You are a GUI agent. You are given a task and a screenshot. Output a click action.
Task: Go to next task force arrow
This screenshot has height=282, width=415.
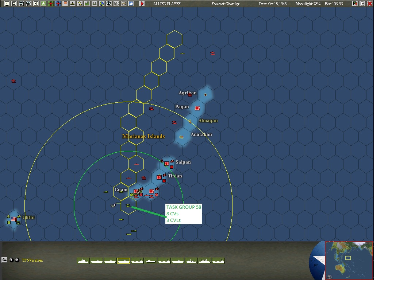(17, 260)
